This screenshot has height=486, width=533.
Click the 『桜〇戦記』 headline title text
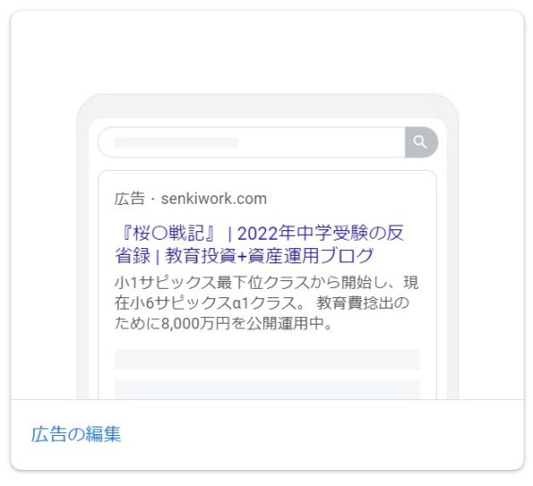[168, 233]
